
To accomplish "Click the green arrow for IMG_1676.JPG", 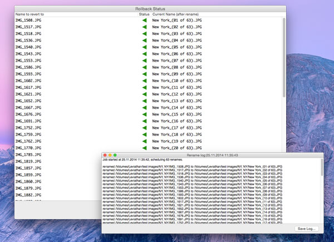I will click(x=144, y=114).
